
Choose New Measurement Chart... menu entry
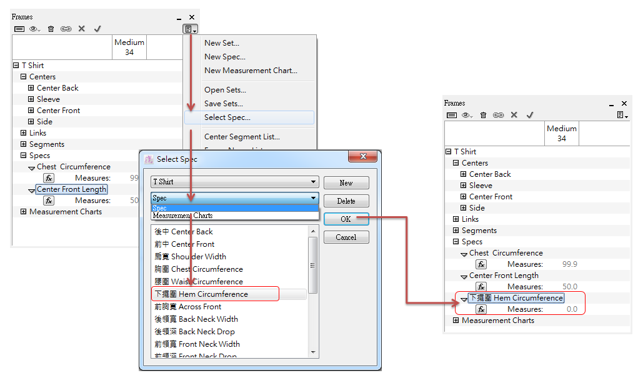pyautogui.click(x=251, y=71)
